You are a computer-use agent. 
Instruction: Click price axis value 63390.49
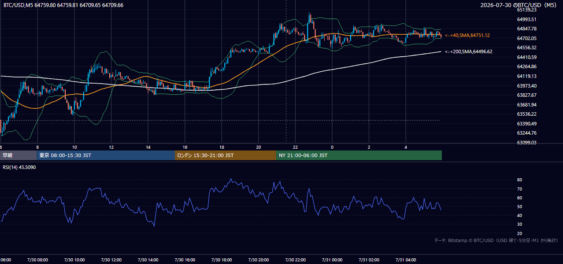527,124
